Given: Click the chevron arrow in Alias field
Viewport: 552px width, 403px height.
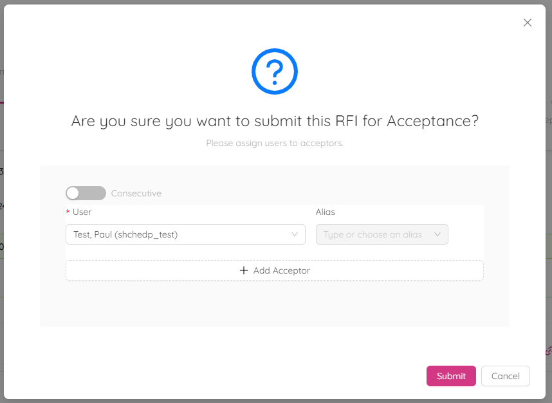Looking at the screenshot, I should (x=438, y=234).
